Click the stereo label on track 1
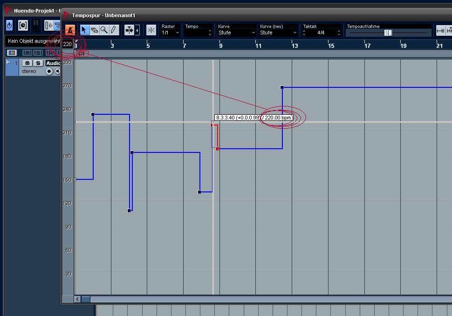Screen dimensions: 452x316 point(29,71)
